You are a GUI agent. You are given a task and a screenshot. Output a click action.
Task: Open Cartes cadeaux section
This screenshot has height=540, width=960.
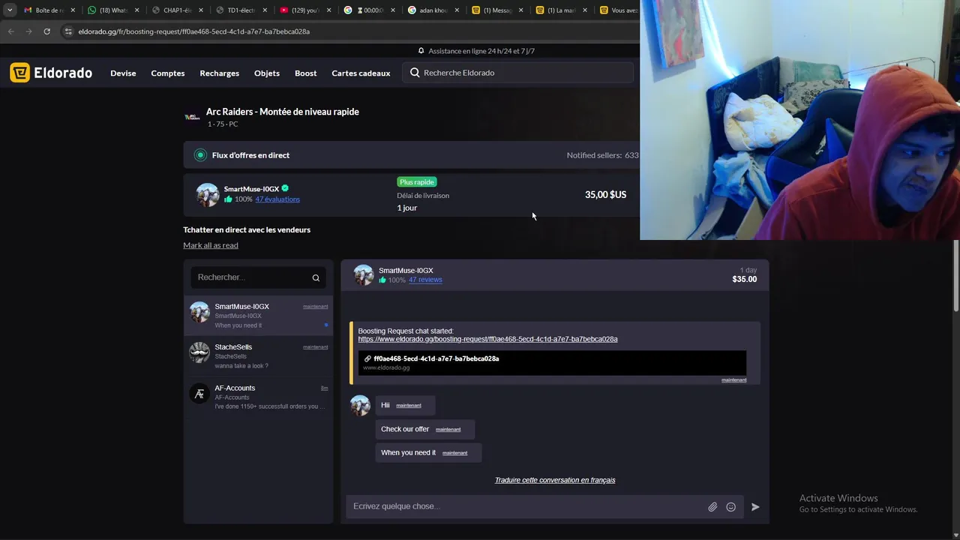(361, 73)
